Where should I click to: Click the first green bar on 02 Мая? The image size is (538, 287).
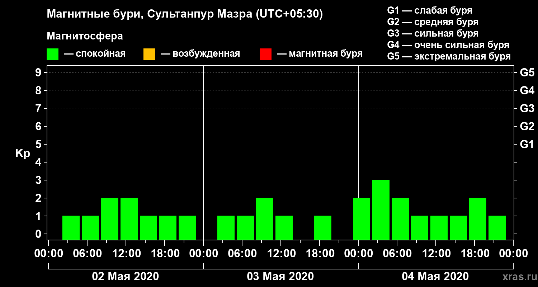click(71, 227)
